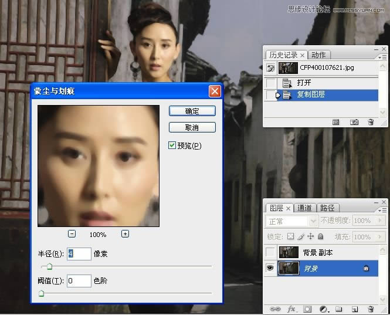The width and height of the screenshot is (390, 315).
Task: Delete current state in History panel
Action: (371, 122)
